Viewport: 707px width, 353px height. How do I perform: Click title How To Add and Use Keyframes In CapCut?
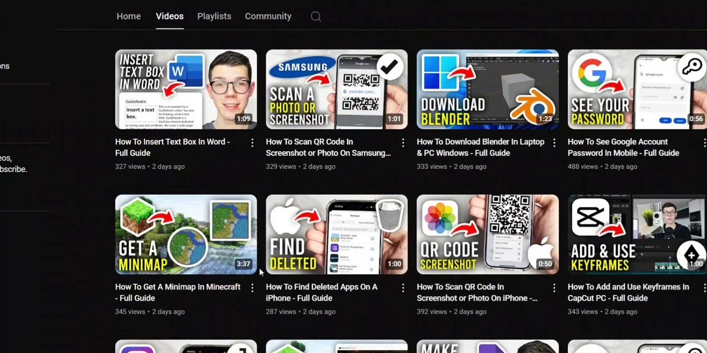coord(628,292)
